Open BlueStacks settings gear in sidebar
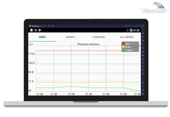Image resolution: width=170 pixels, height=117 pixels. pyautogui.click(x=143, y=83)
